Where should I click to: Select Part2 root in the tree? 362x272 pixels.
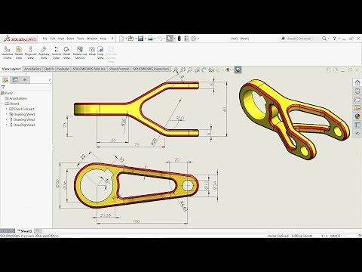(7, 93)
